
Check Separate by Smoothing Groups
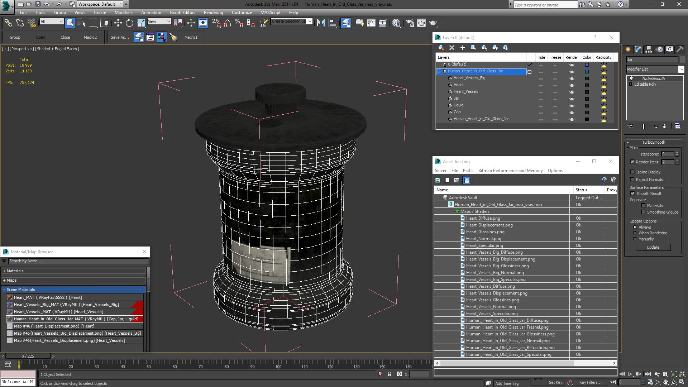643,212
